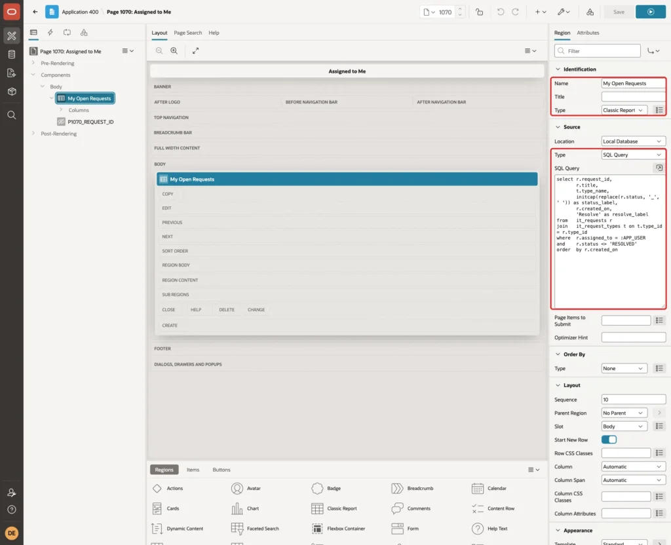
Task: Open the layout pane menu icon
Action: 530,50
